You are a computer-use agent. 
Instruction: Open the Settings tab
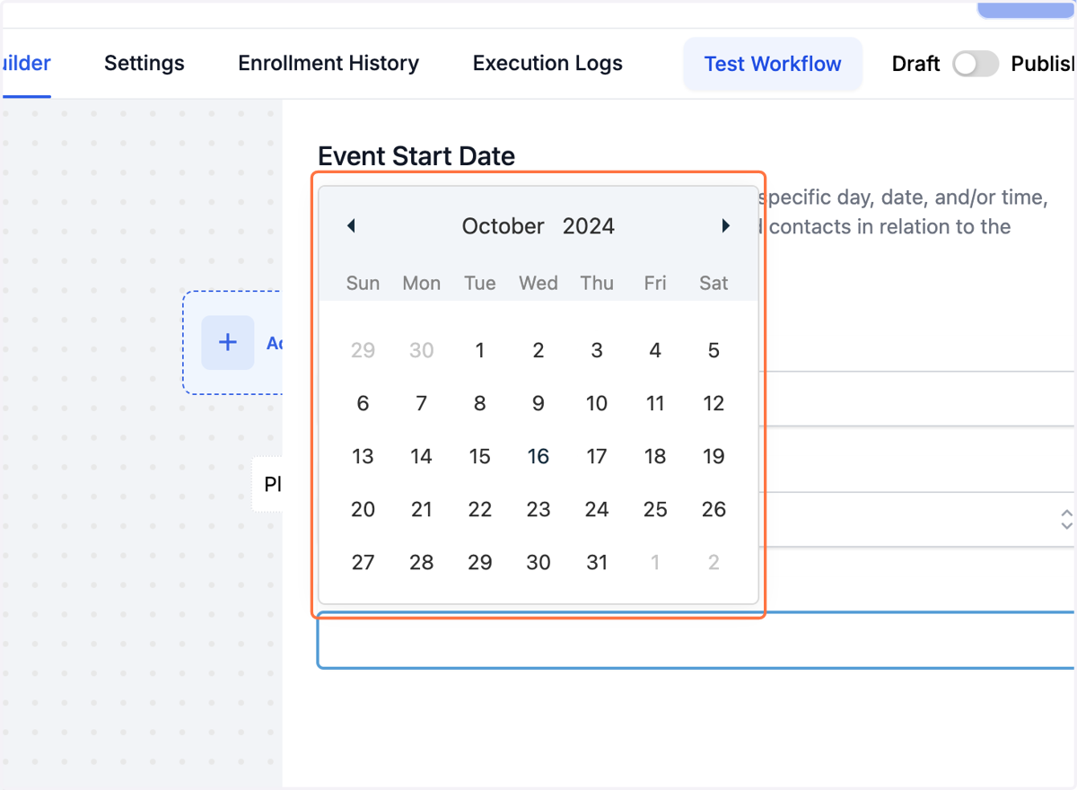click(144, 63)
